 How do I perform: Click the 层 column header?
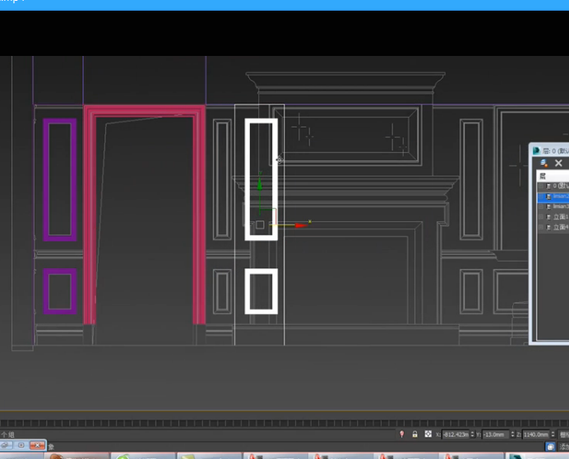point(543,176)
